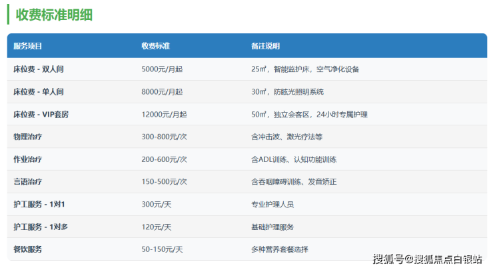Select the 含冲击波、激光疗法等 remark
Screen dimensions: 493x270
pos(286,137)
